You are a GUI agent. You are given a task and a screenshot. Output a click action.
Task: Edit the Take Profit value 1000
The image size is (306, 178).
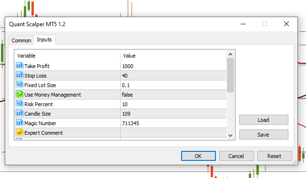click(x=173, y=66)
